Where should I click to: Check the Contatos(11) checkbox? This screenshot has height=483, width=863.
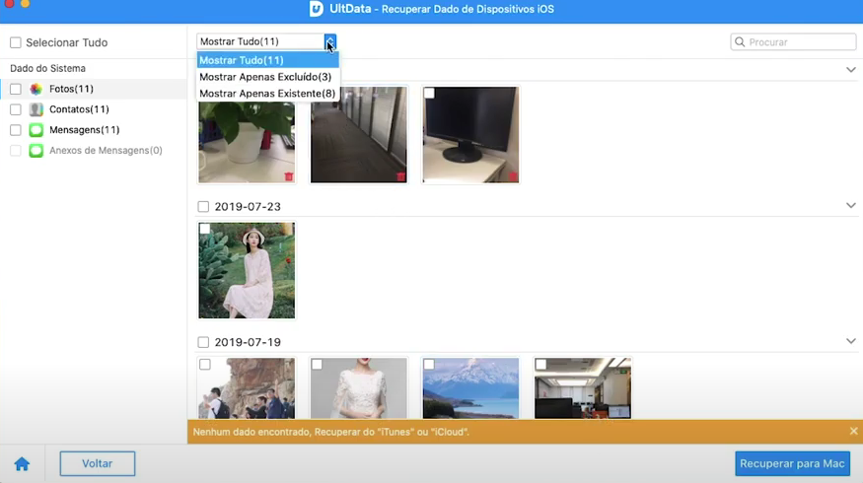tap(16, 109)
